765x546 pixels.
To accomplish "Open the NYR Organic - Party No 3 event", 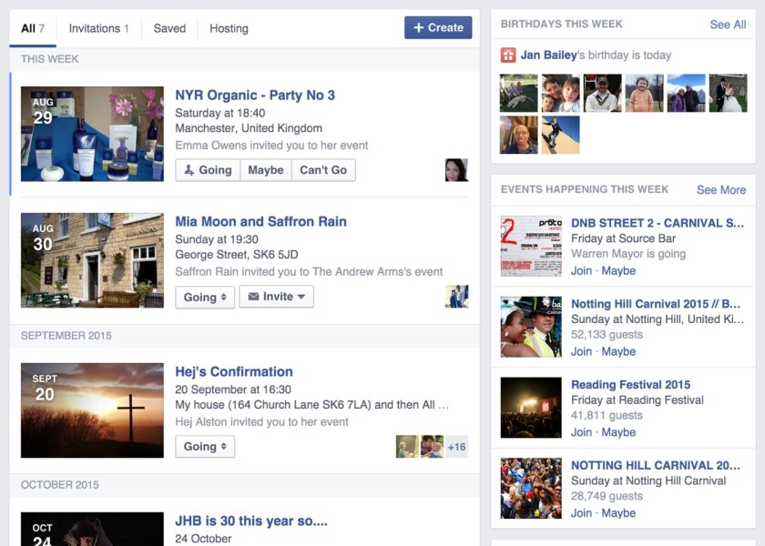I will pyautogui.click(x=254, y=95).
